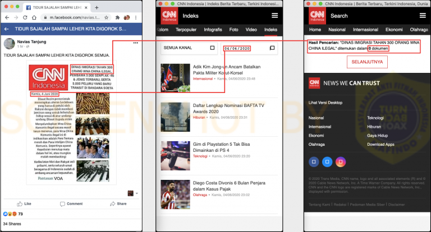Click the Internasional category tag under Kim article
Screen dimensions: 431x232
203,79
